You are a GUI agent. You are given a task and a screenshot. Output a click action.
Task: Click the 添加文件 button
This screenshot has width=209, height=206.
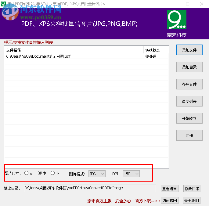point(189,50)
